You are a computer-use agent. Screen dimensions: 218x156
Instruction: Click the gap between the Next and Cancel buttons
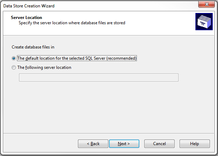tap(142, 144)
